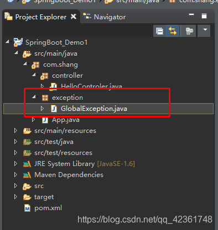Viewport: 218px width, 230px height.
Task: Select App.java file name
Action: [66, 120]
